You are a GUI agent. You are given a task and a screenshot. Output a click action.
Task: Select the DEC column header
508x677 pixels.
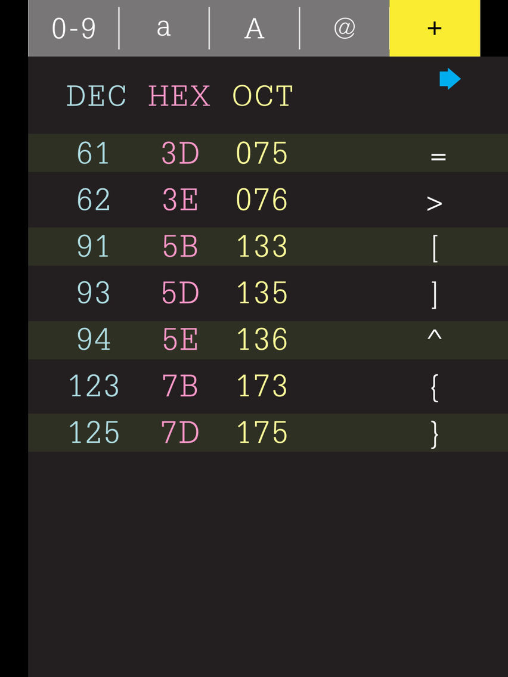(97, 95)
